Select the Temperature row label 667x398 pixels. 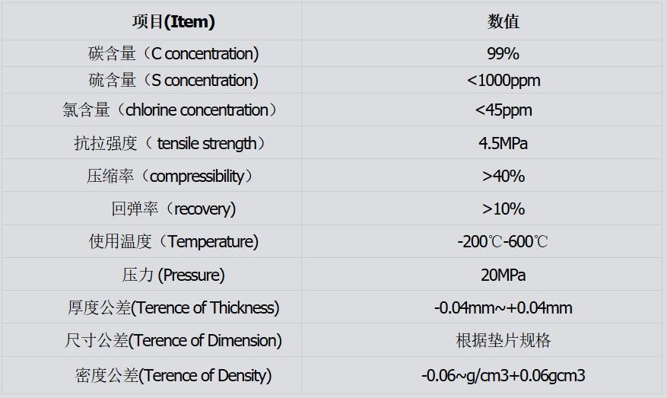tap(173, 241)
